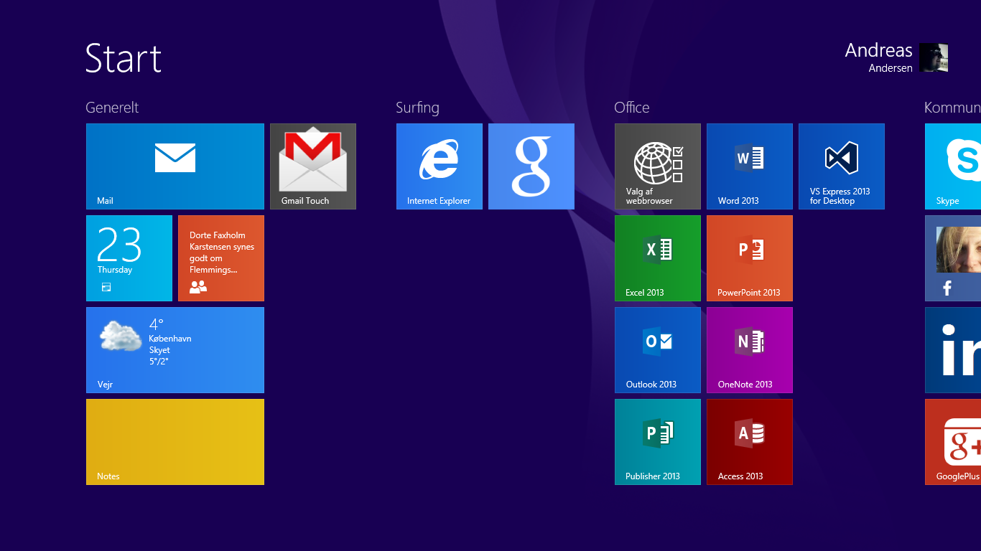Launch OneNote 2013
The height and width of the screenshot is (551, 981).
750,350
